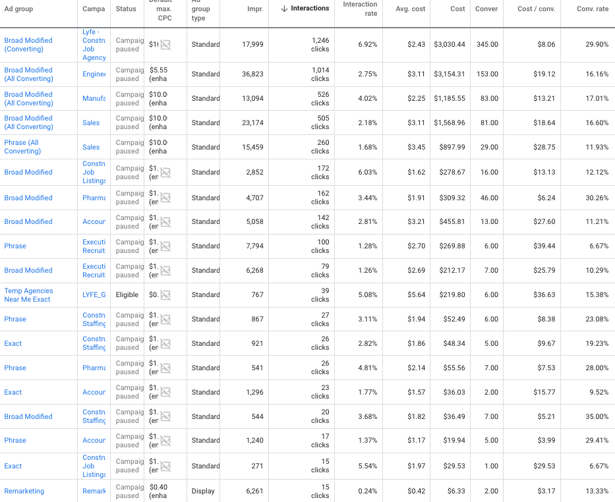
Task: Open the Remarketing ad group link
Action: click(24, 491)
